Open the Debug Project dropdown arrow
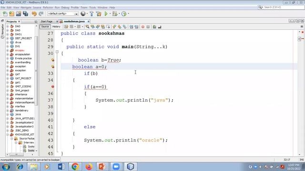Image resolution: width=305 pixels, height=171 pixels. tap(119, 14)
